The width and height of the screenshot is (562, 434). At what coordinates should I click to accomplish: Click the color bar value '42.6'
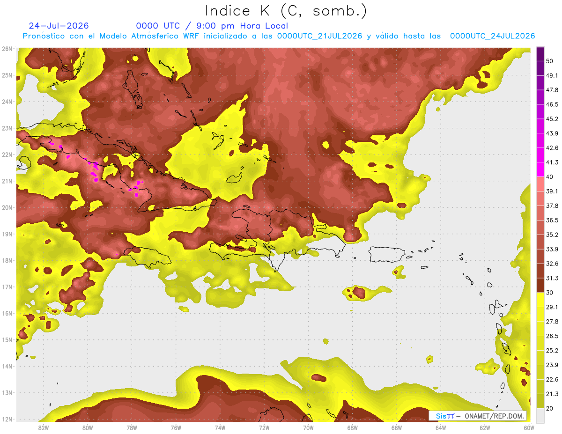pyautogui.click(x=552, y=147)
